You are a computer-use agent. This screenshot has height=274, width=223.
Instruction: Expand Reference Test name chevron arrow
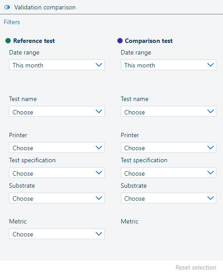pyautogui.click(x=99, y=111)
